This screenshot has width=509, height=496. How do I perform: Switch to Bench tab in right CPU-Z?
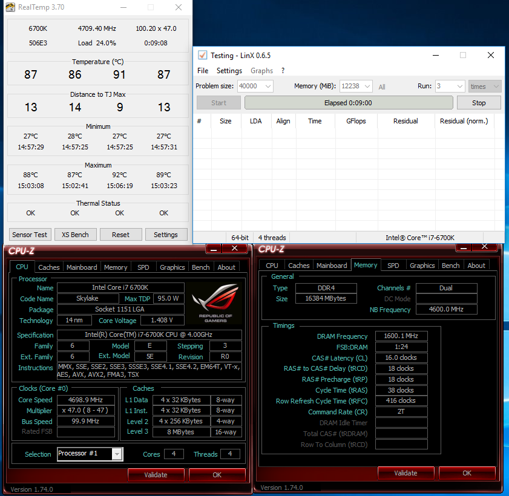450,266
